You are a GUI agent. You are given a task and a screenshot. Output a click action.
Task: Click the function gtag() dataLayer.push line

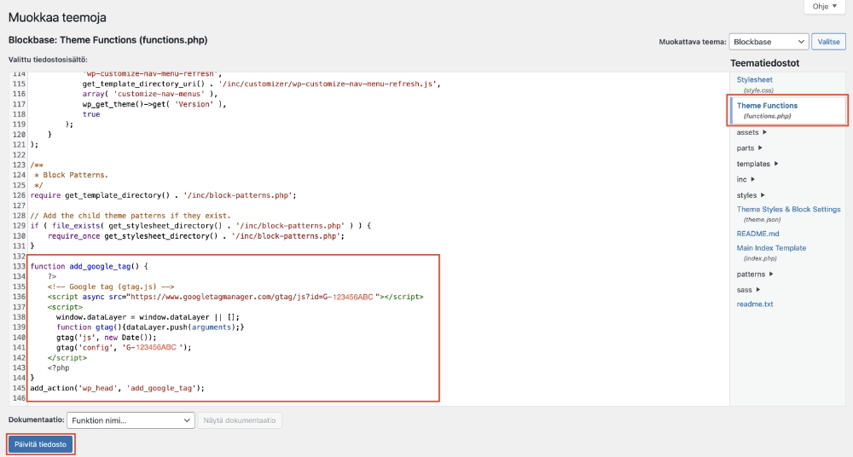point(151,327)
